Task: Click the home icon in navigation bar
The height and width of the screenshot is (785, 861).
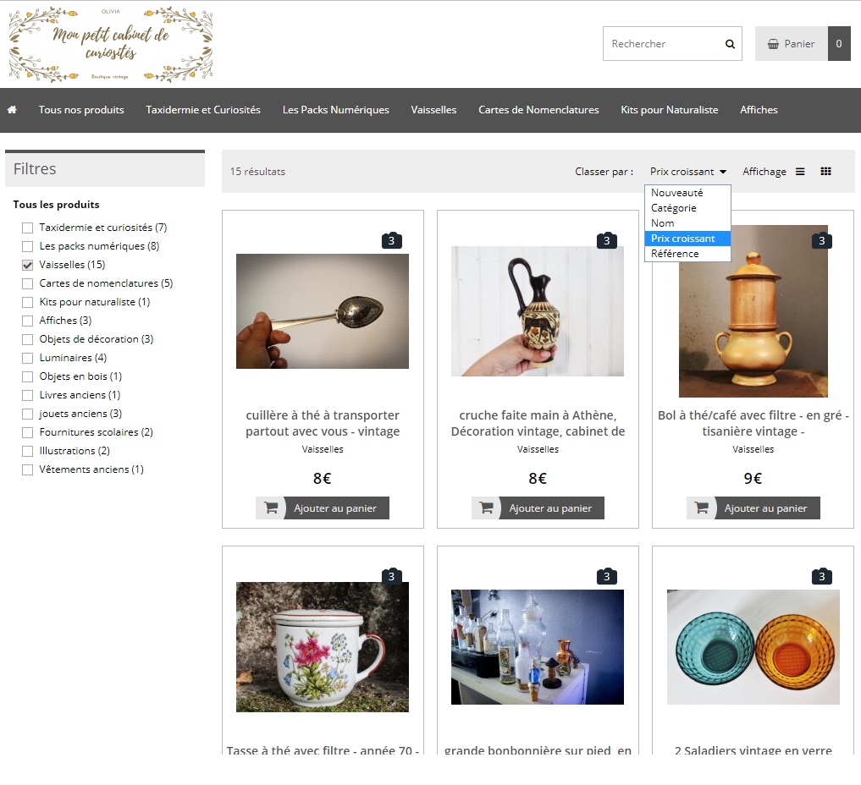Action: coord(12,110)
